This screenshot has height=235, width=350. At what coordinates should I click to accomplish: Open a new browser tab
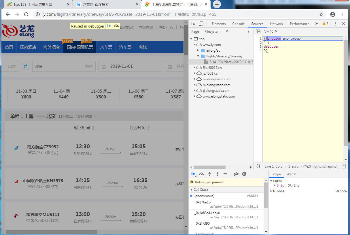point(217,4)
